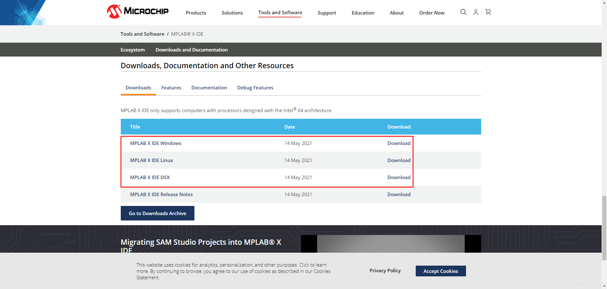The height and width of the screenshot is (289, 607).
Task: Click the MPLAB X IDE Linux title
Action: [x=151, y=160]
